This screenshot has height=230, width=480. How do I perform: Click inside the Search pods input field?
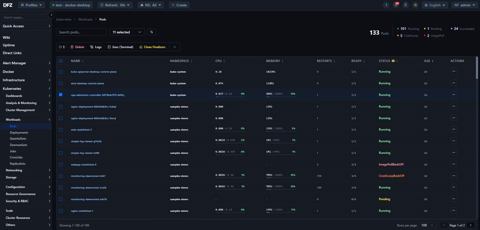[81, 32]
